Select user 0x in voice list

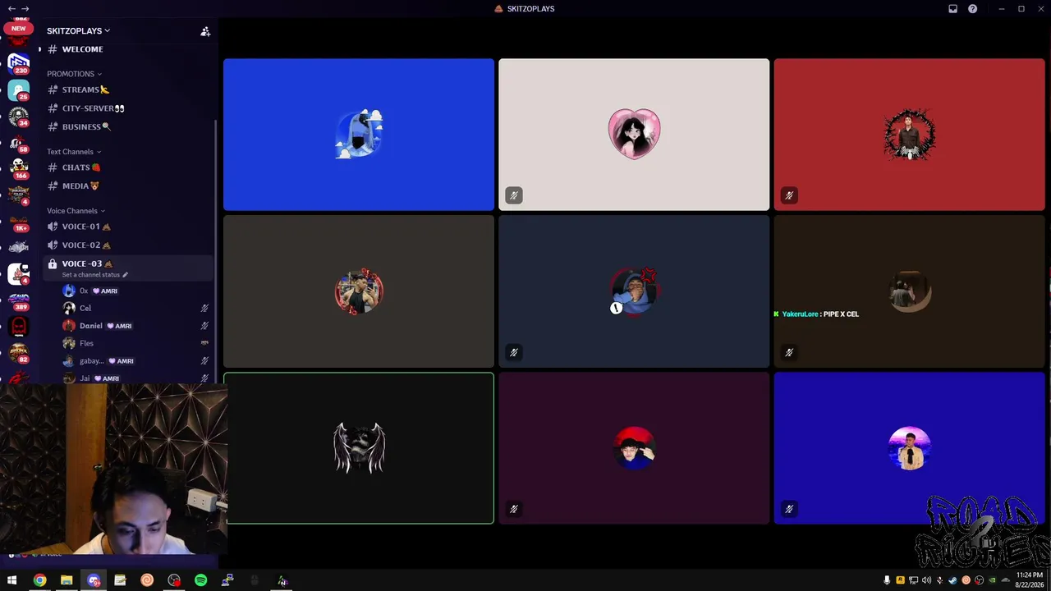[136, 291]
